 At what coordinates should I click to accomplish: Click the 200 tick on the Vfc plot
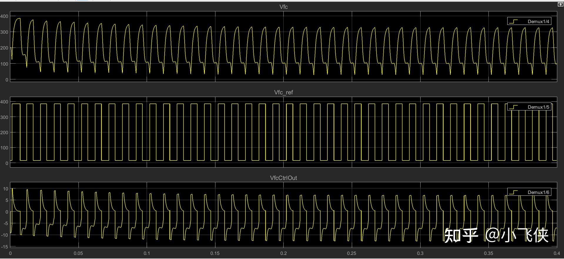pos(4,48)
